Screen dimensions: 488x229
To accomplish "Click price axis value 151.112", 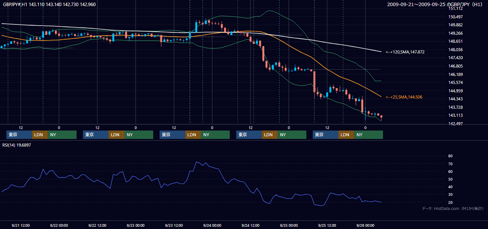I will [x=456, y=9].
